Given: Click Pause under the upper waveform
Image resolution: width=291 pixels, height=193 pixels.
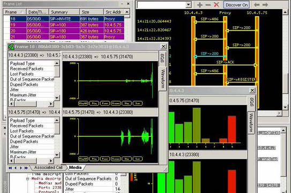Looking at the screenshot, I should point(105,103).
